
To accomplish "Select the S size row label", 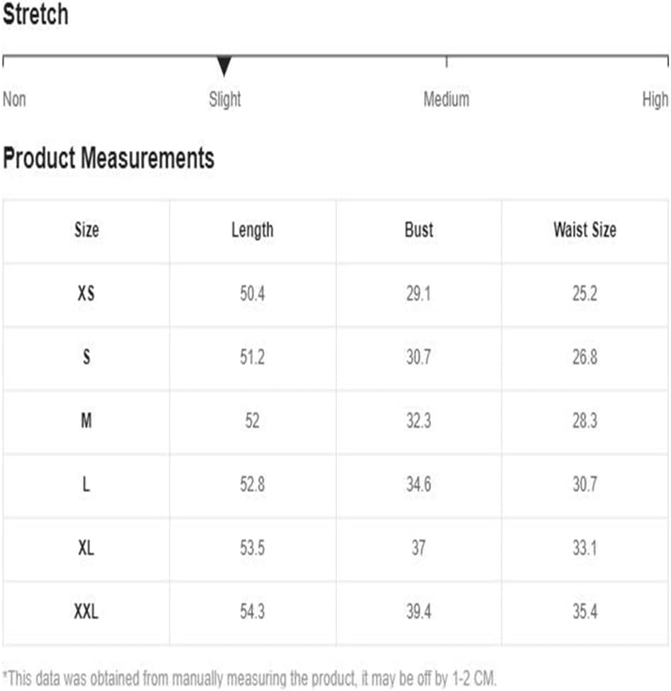I will tap(86, 357).
